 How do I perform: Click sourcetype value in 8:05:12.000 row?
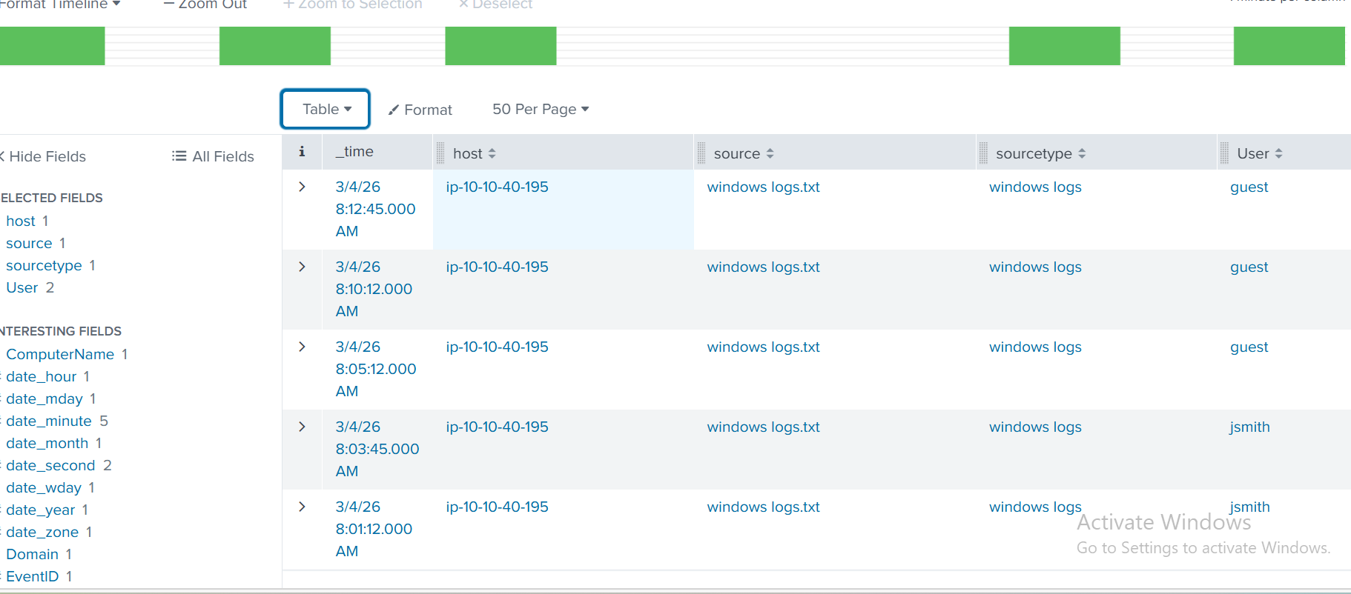point(1035,347)
